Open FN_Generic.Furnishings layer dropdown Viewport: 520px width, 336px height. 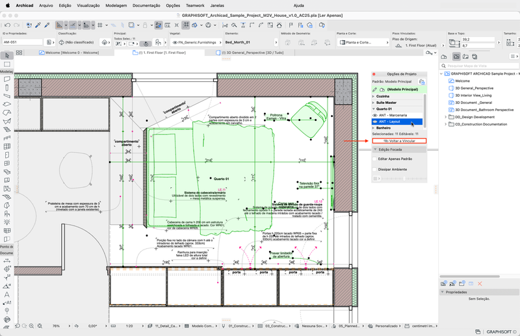(x=197, y=42)
